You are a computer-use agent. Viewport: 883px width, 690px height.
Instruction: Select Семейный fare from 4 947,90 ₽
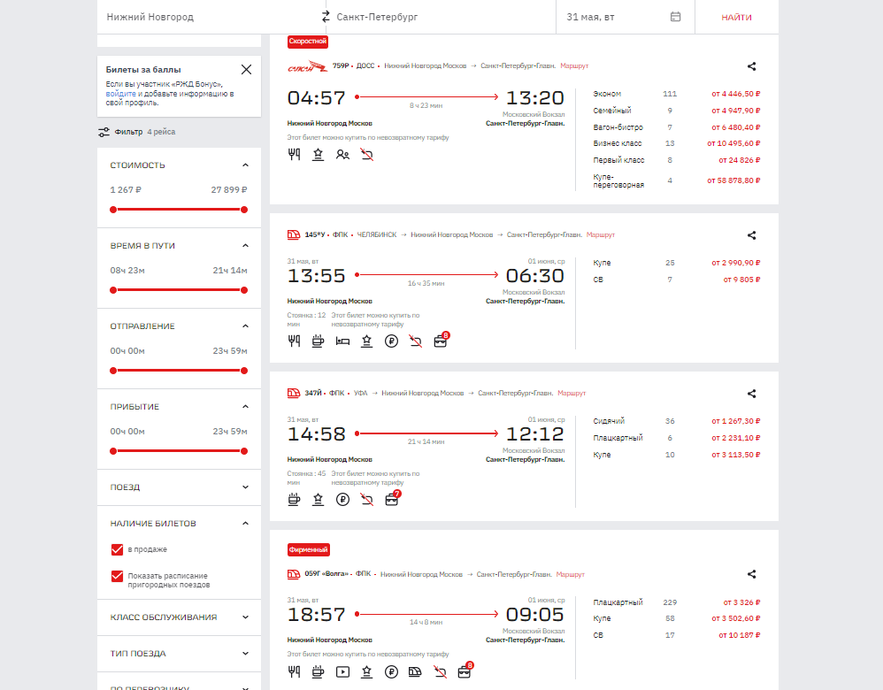[x=676, y=111]
